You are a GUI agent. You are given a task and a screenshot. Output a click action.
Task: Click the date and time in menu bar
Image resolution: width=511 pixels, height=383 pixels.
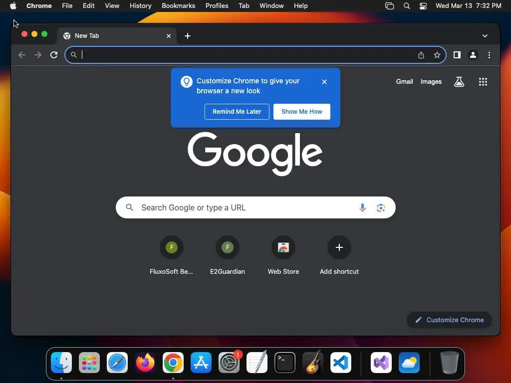coord(468,6)
